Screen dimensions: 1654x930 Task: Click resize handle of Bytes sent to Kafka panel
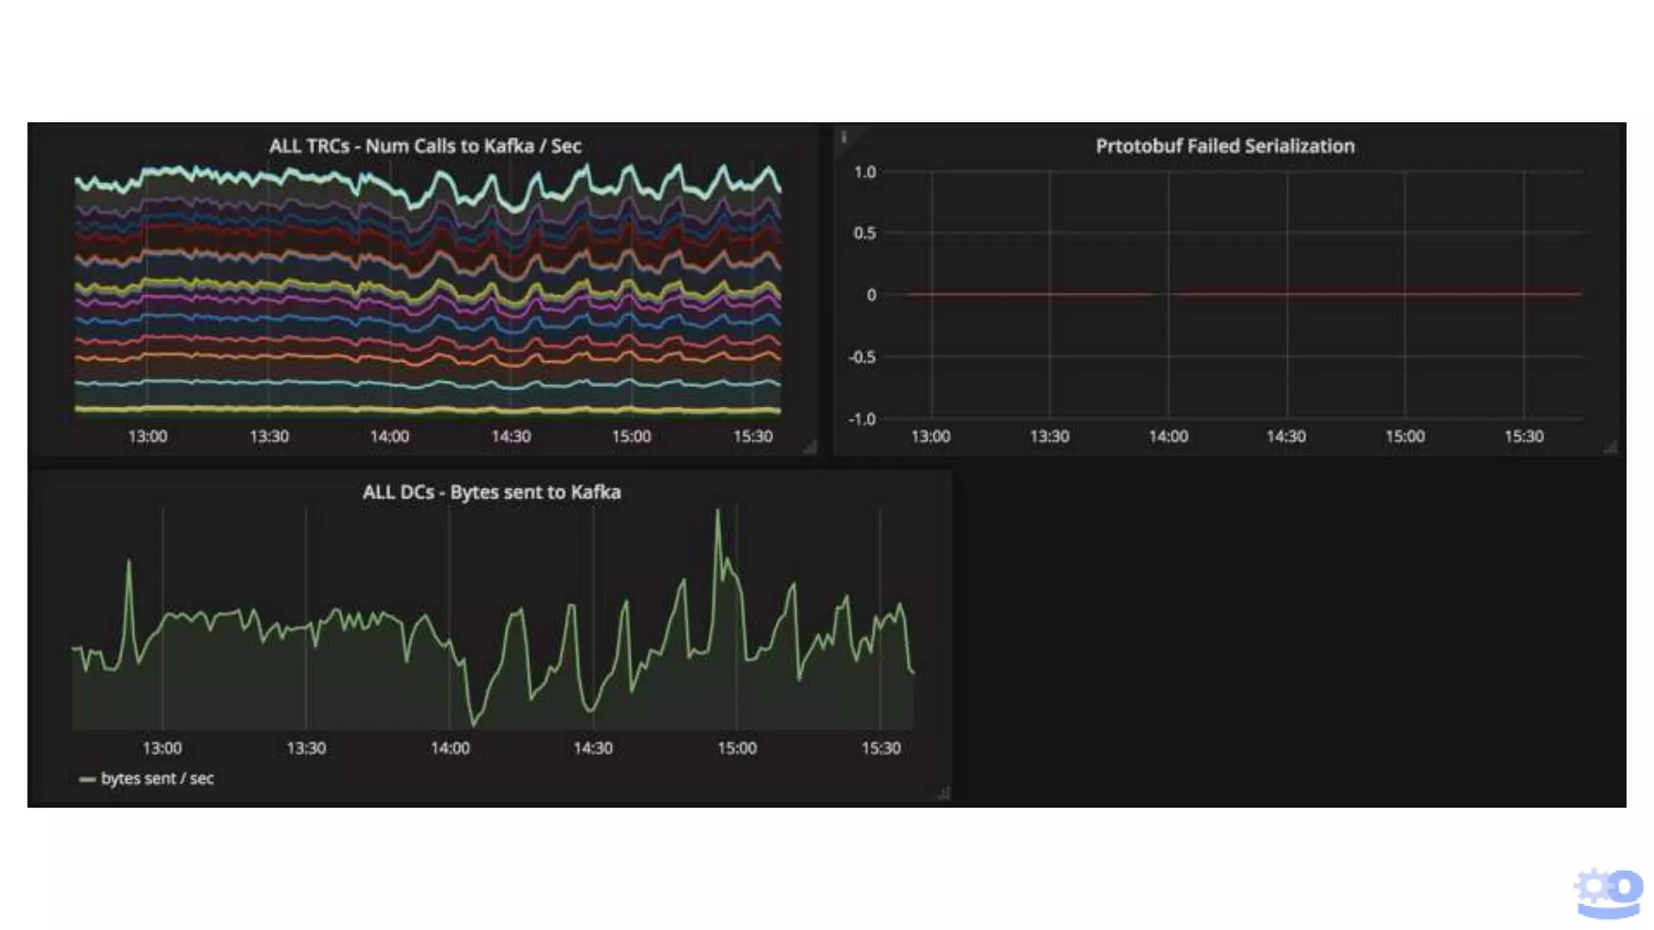tap(943, 794)
